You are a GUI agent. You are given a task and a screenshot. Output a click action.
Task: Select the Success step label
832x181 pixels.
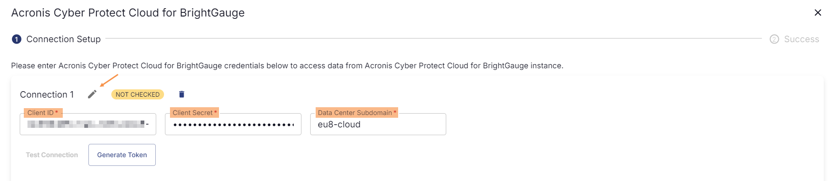(801, 39)
